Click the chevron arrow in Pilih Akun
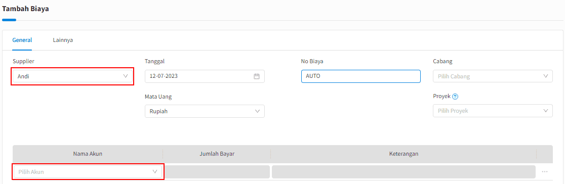The height and width of the screenshot is (184, 565). [155, 172]
